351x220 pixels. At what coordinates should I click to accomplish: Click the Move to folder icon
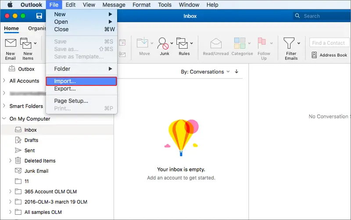point(142,43)
